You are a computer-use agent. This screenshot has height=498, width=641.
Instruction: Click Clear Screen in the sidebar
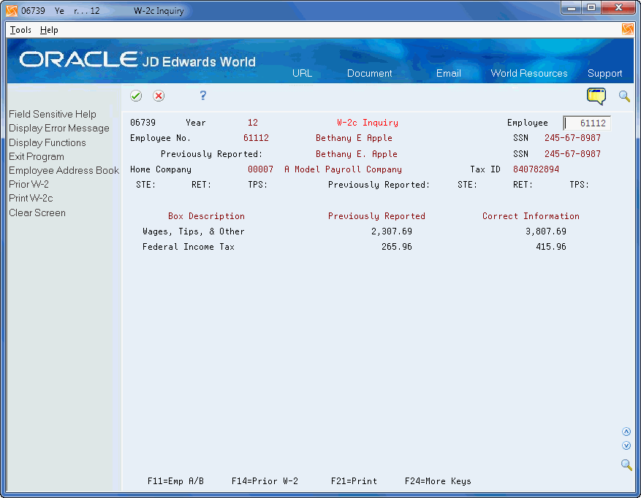point(37,212)
